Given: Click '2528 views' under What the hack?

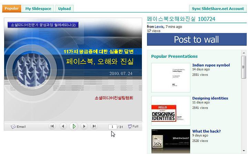Looking at the screenshot, I should (200, 141).
